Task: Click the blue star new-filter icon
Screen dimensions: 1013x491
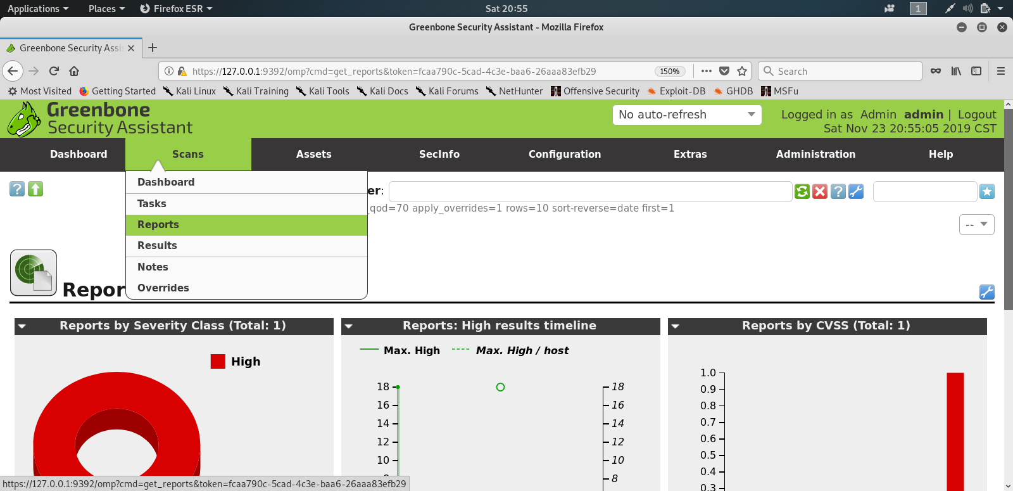Action: (x=987, y=191)
